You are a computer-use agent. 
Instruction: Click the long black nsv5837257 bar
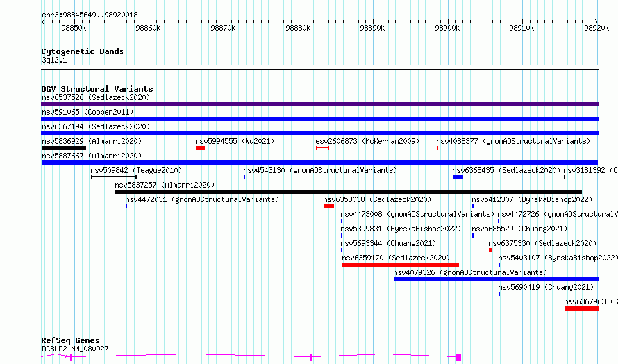(x=349, y=192)
